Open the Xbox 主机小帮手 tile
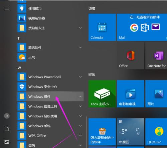Image resolution: width=167 pixels, height=148 pixels. click(102, 94)
